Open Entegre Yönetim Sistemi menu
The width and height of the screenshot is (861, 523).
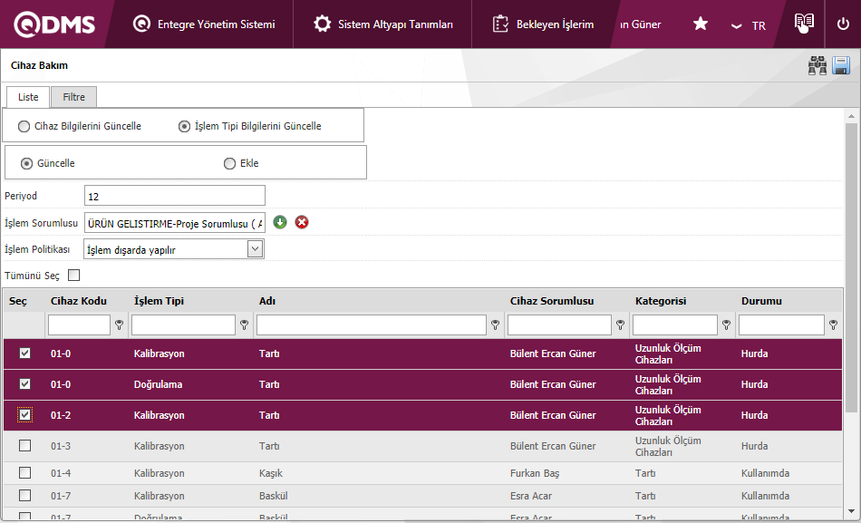(x=204, y=24)
